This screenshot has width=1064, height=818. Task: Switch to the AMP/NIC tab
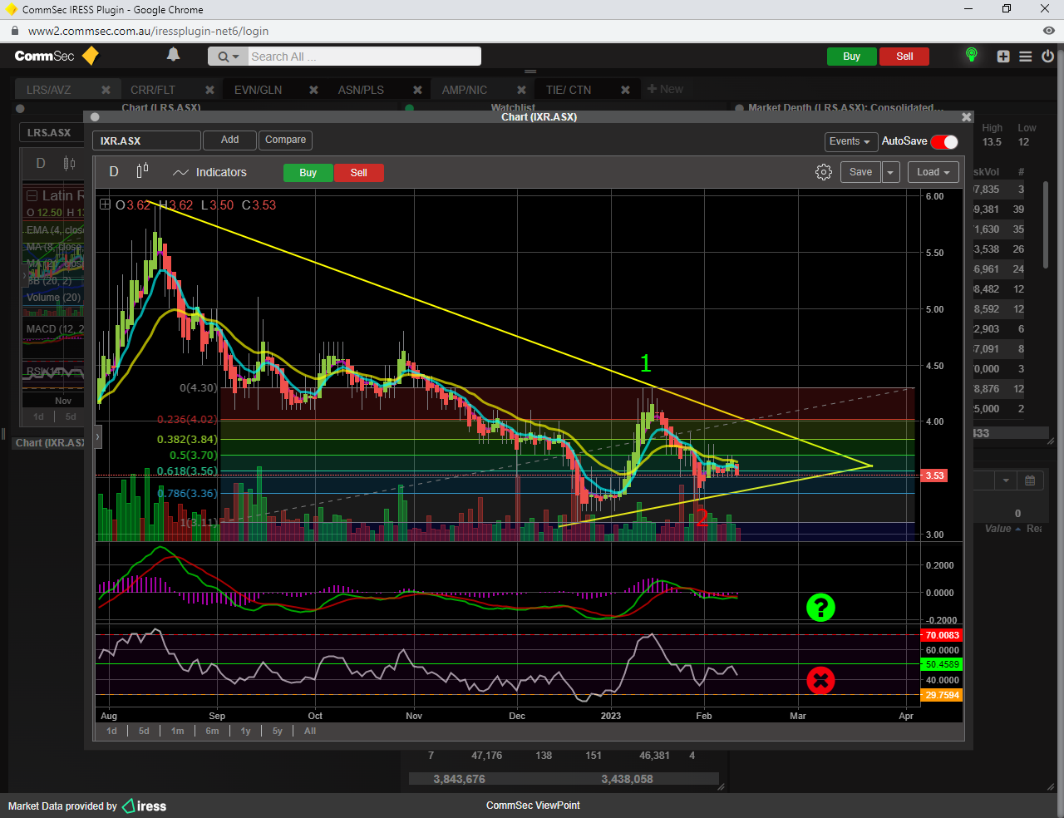point(465,90)
